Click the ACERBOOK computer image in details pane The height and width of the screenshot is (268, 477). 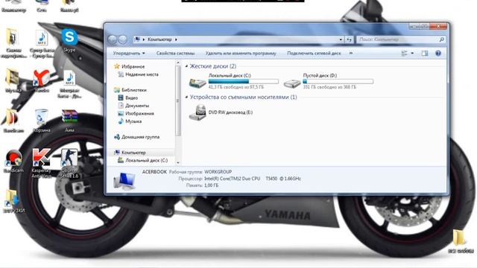coord(124,180)
